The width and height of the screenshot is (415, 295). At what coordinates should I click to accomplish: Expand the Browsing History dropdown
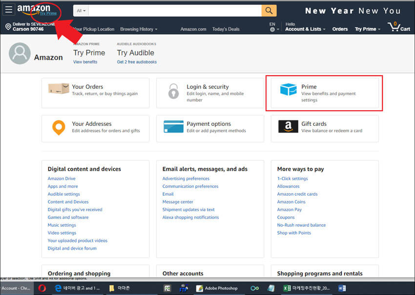tap(139, 29)
